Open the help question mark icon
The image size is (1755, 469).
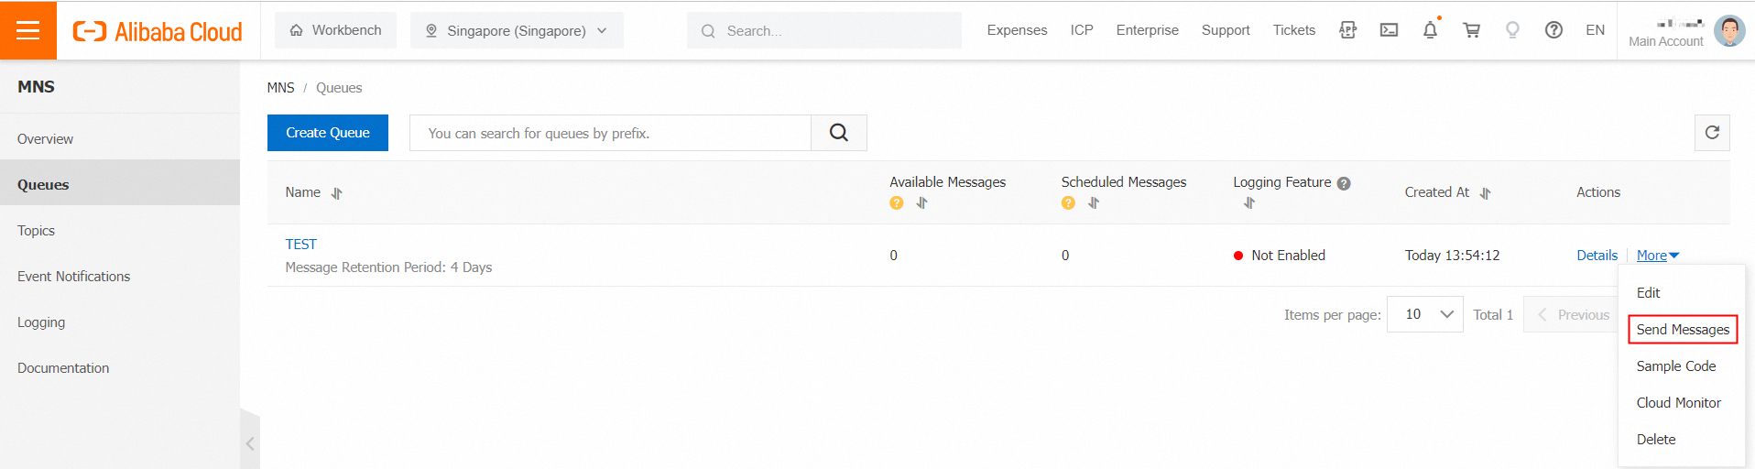[x=1553, y=30]
